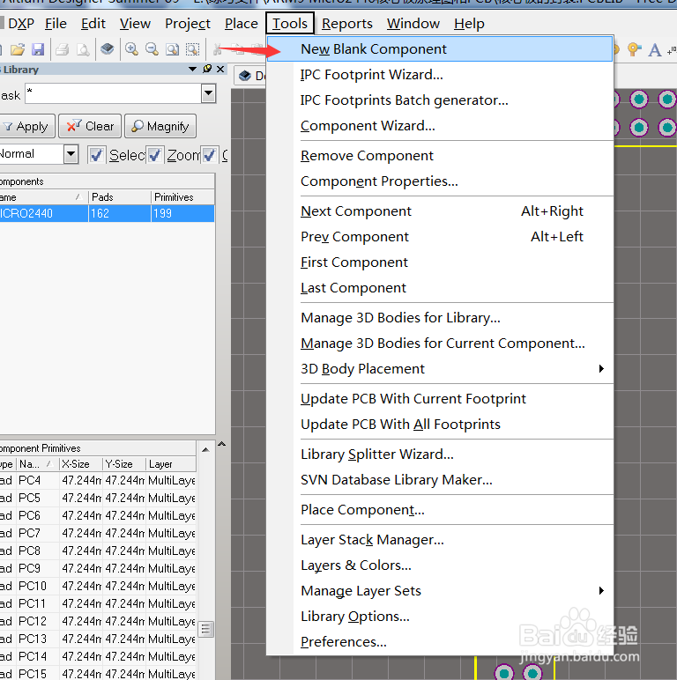The image size is (677, 680).
Task: Open the Place menu
Action: click(x=241, y=24)
